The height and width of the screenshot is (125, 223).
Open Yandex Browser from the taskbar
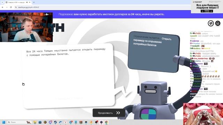[x=66, y=122]
